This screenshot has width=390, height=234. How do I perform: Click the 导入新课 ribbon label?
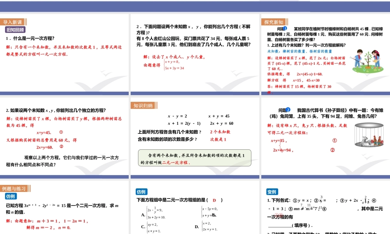[13, 23]
